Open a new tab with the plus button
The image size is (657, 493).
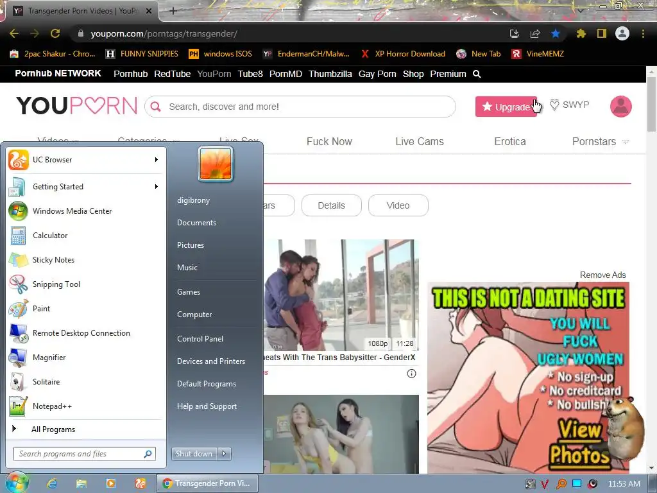coord(173,11)
